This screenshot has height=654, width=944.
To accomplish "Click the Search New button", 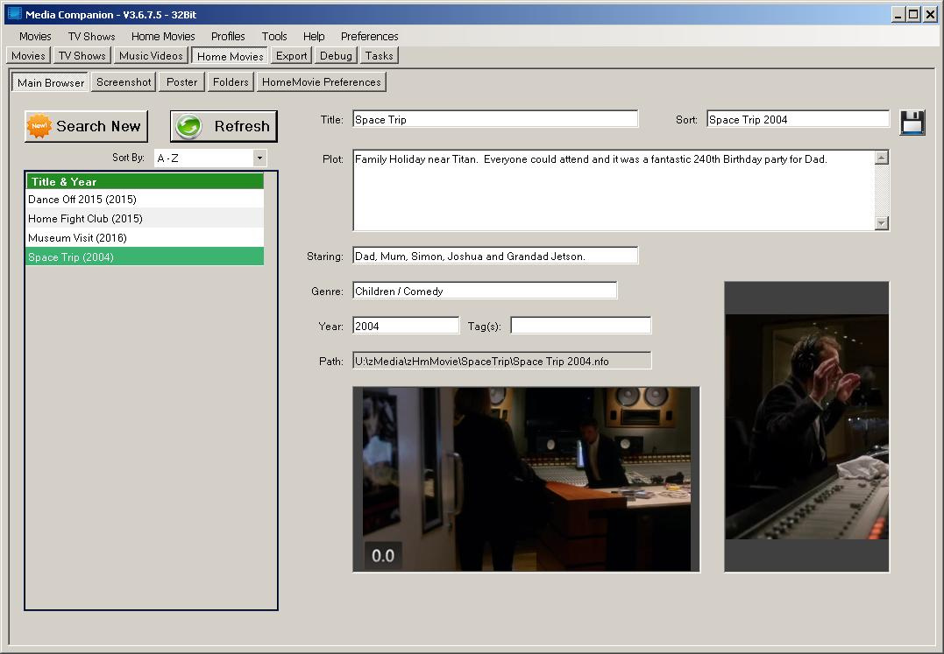I will [86, 126].
